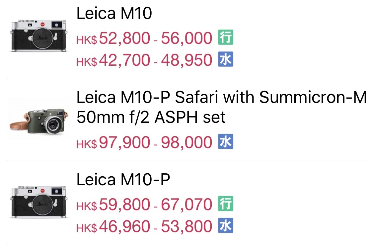Select the Leica M10 product title
This screenshot has height=245, width=371.
pyautogui.click(x=114, y=14)
